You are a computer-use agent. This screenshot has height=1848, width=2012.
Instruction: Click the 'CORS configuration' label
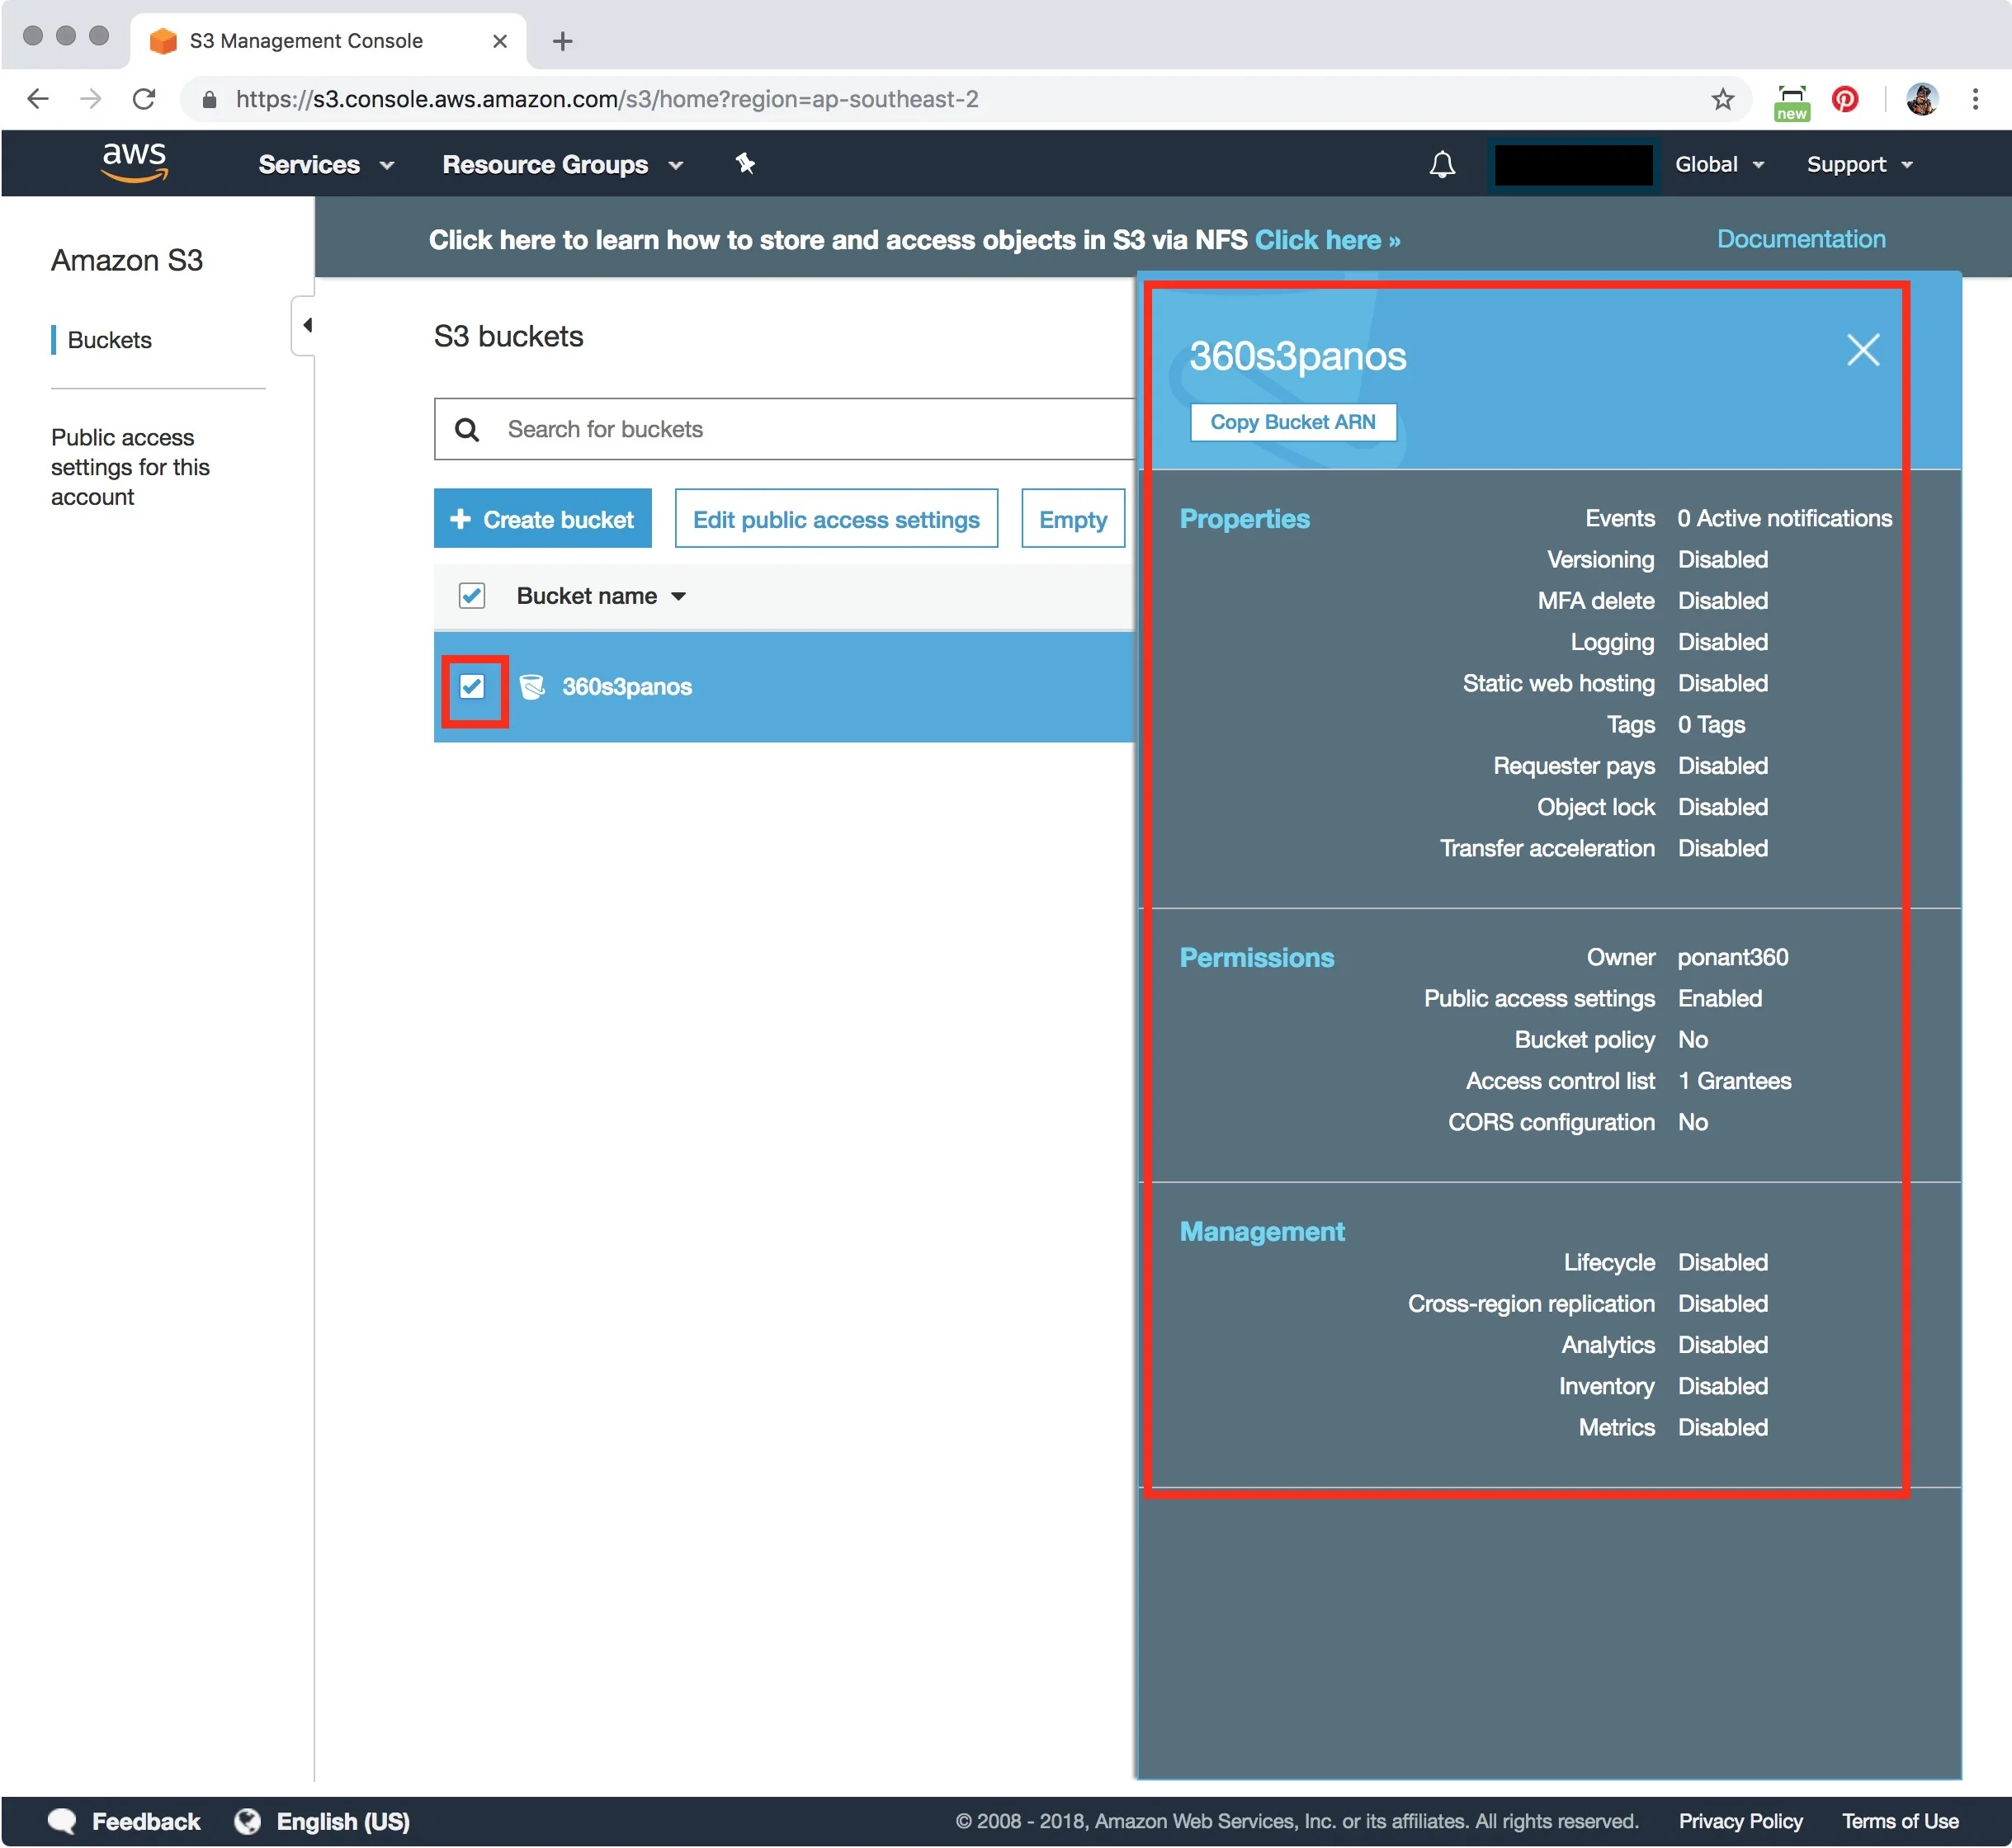[x=1551, y=1122]
